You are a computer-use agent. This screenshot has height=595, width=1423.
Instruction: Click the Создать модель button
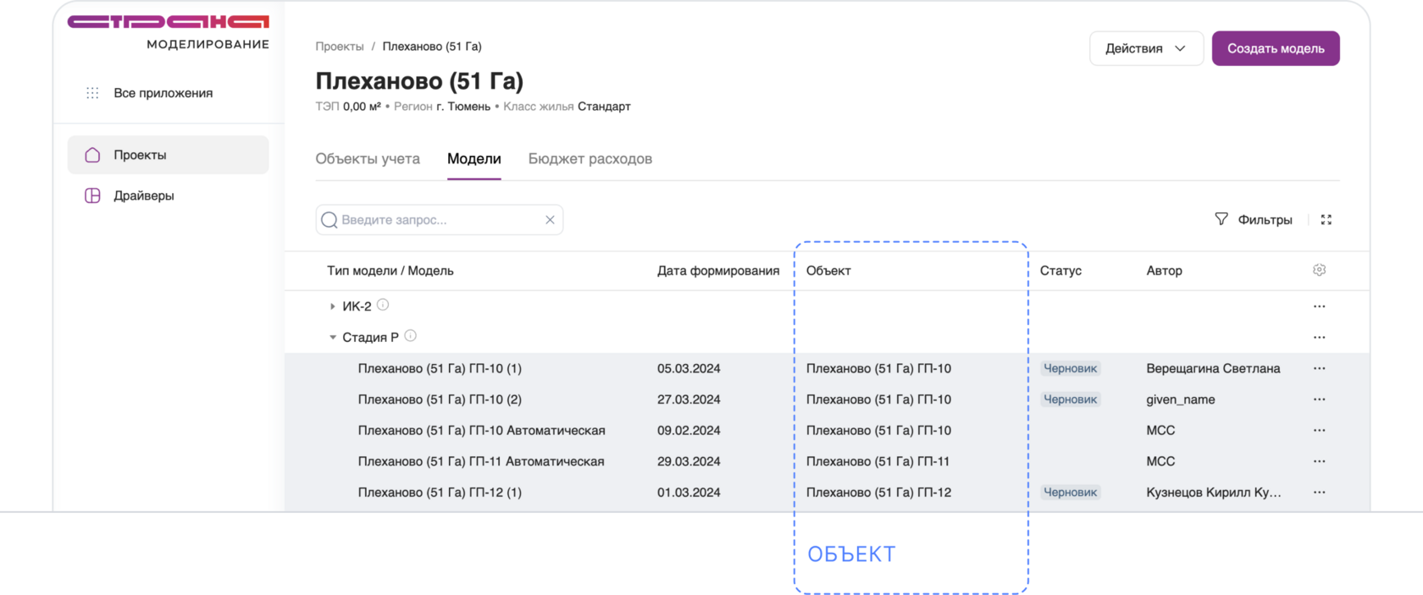click(x=1275, y=48)
